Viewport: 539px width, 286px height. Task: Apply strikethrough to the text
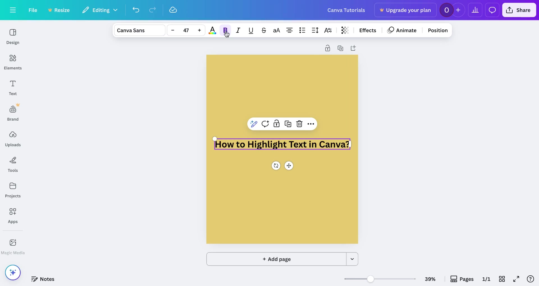click(264, 30)
